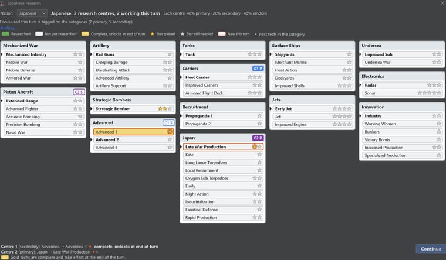Select the Fanatical Defense tech

point(223,210)
